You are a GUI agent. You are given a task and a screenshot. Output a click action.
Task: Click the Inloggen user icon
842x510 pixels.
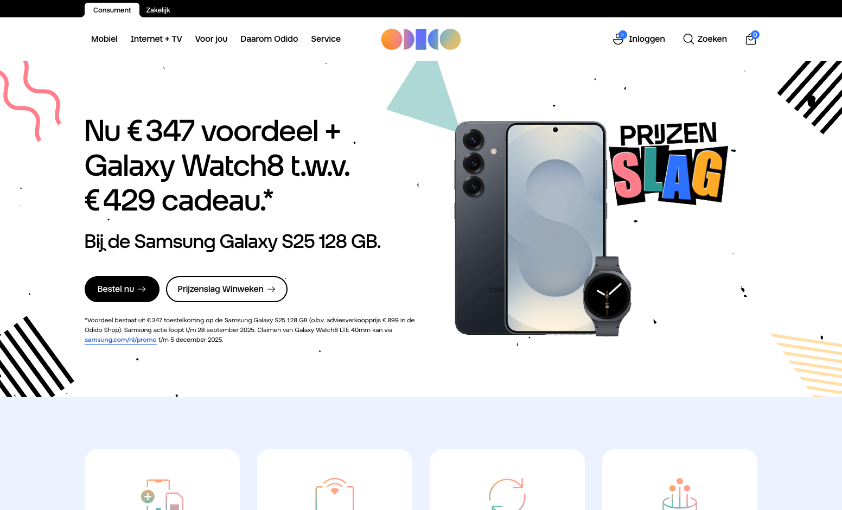tap(618, 39)
